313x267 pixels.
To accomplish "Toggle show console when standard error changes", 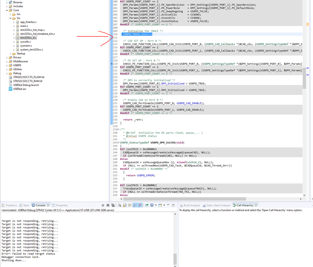I will 140,205.
